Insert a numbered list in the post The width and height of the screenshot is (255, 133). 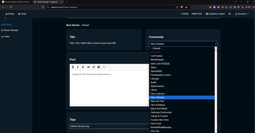tap(88, 67)
